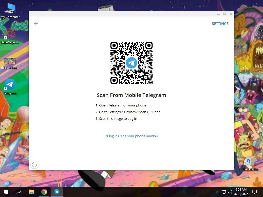Open the Windows Start menu

coord(6,192)
